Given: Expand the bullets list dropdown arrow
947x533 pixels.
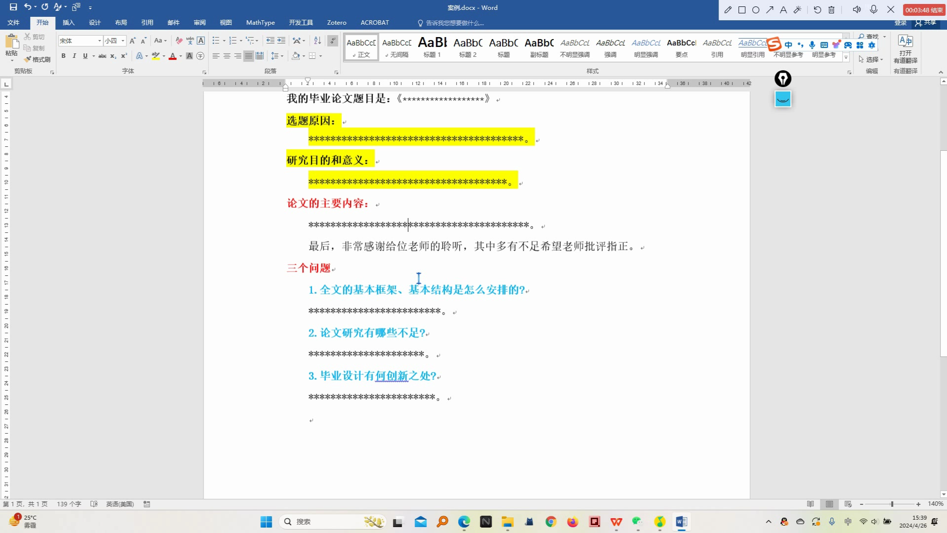Looking at the screenshot, I should pos(224,41).
